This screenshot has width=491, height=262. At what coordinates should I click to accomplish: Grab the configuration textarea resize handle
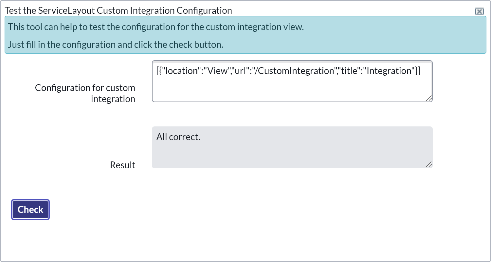point(429,98)
